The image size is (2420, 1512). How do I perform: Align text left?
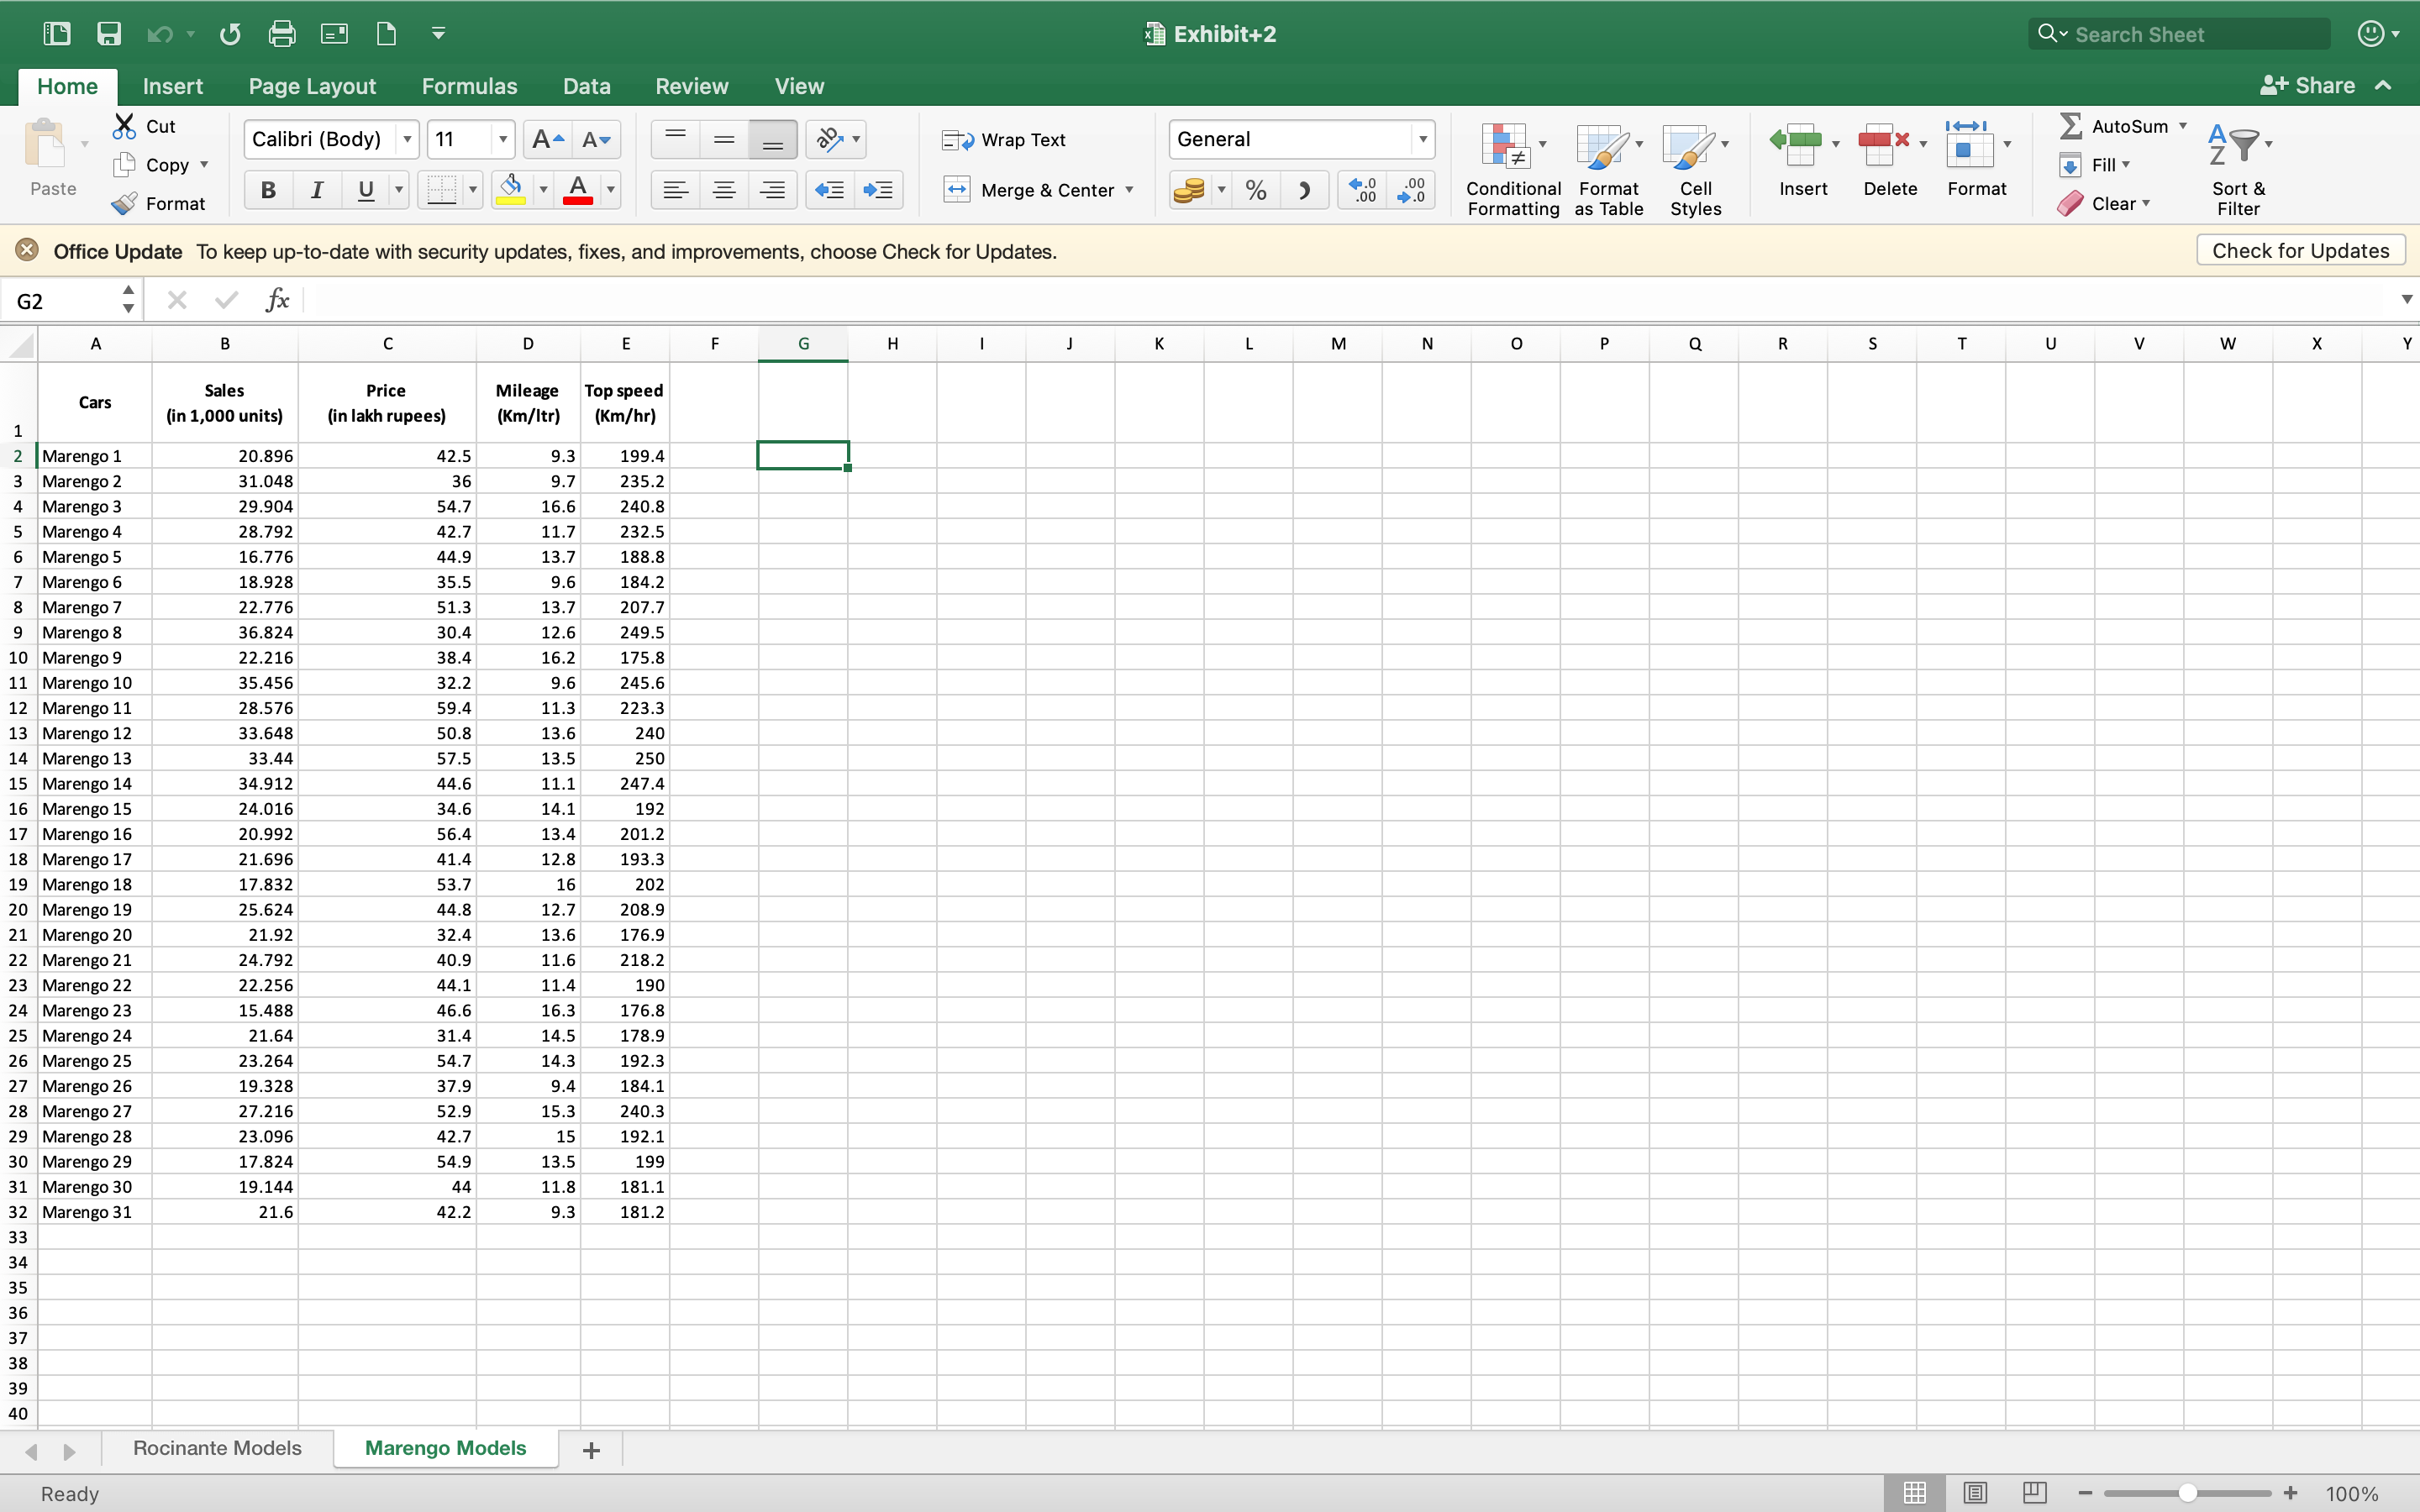pos(675,190)
